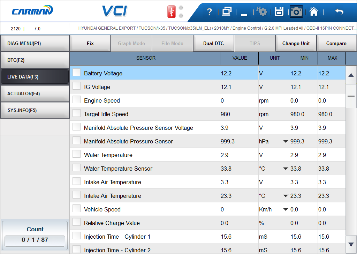
Task: Select the Battery Voltage row
Action: tap(208, 73)
